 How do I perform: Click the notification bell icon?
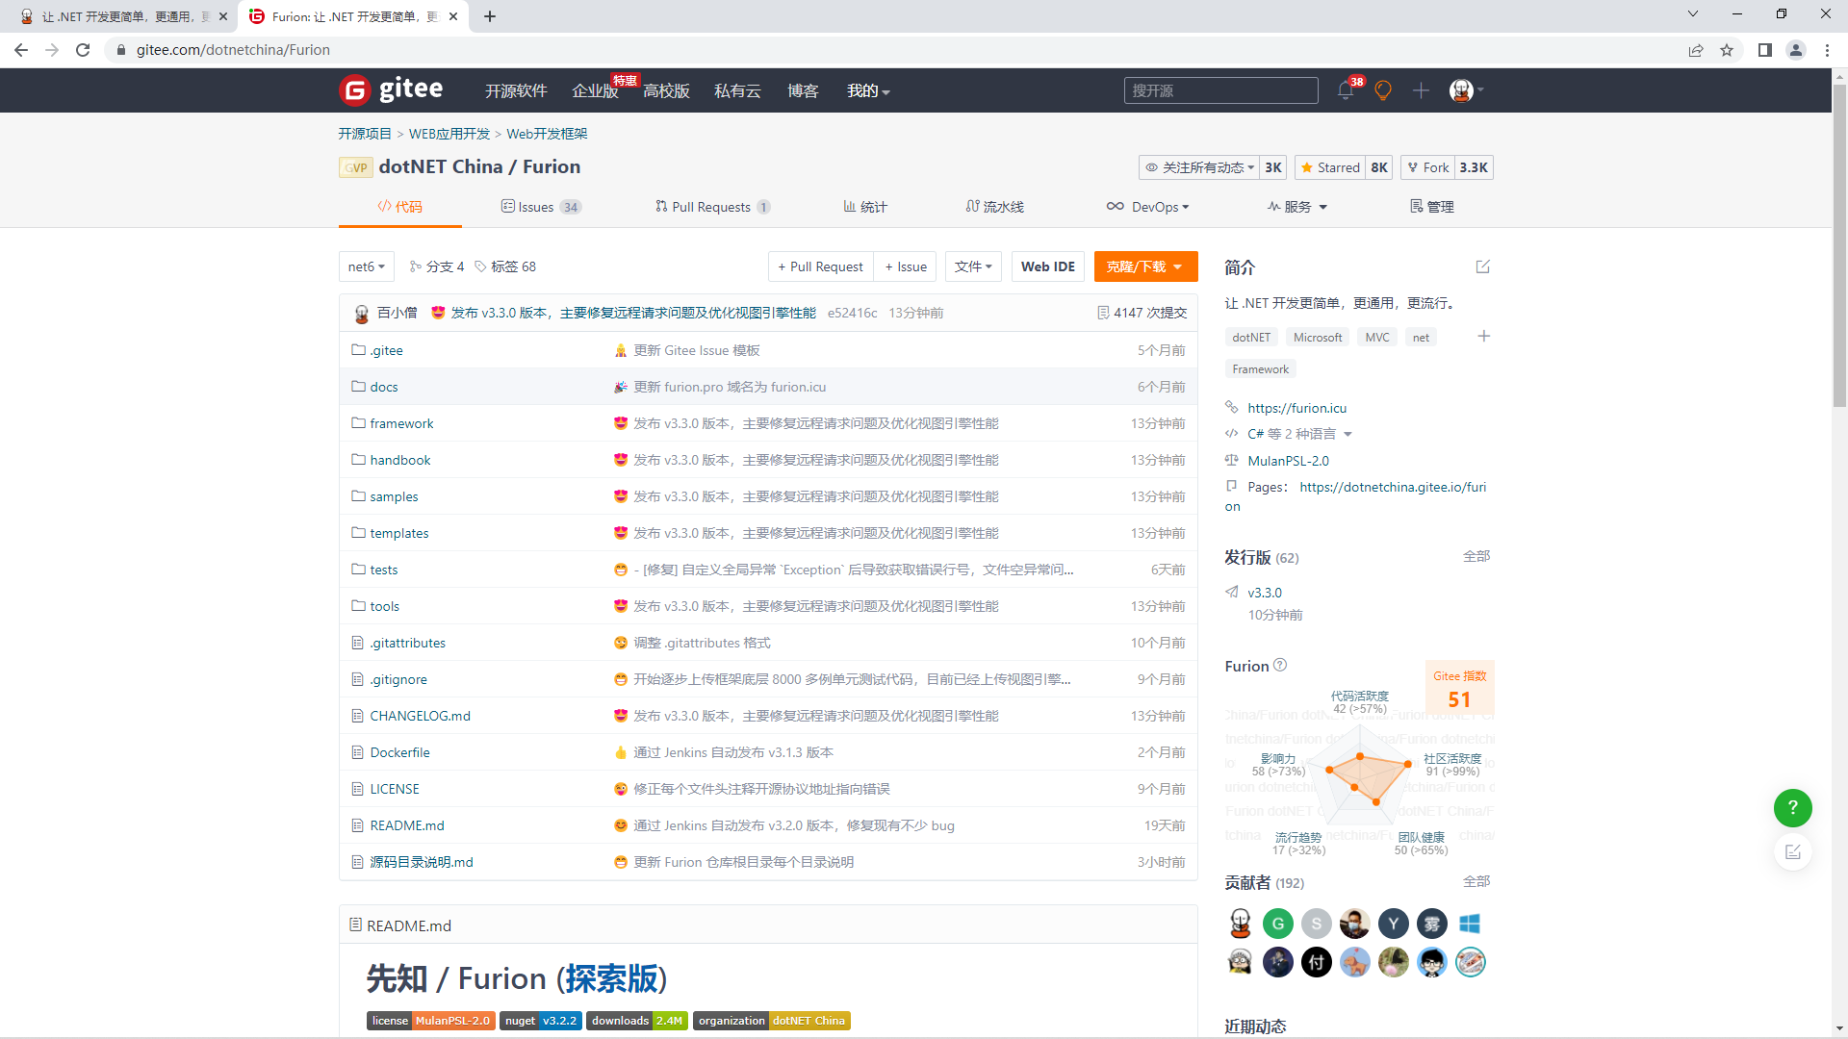click(1345, 90)
